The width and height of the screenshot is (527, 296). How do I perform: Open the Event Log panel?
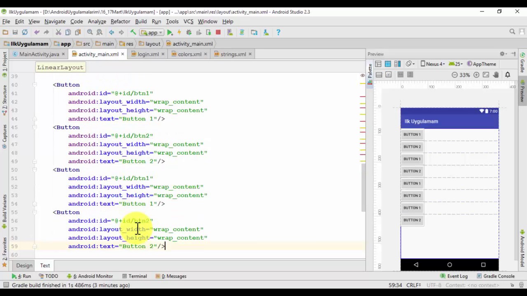(x=454, y=276)
